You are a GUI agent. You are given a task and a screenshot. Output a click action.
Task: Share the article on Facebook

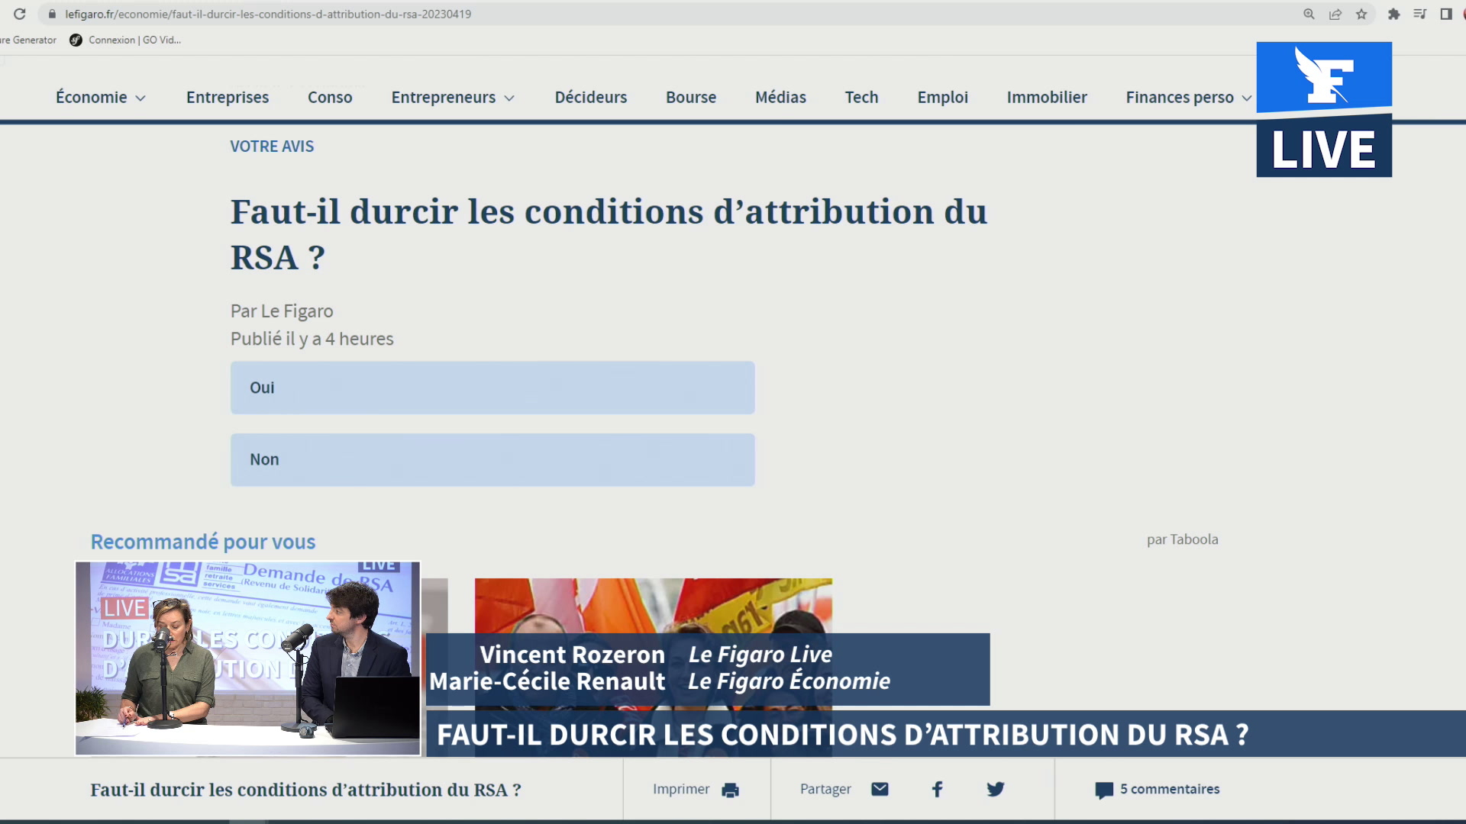click(x=938, y=789)
